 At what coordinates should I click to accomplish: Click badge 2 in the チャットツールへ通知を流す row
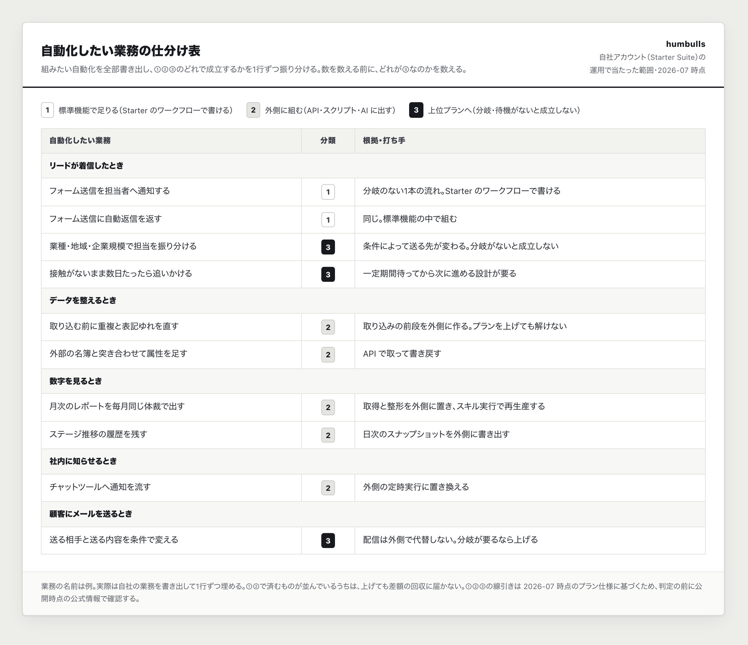pos(328,488)
